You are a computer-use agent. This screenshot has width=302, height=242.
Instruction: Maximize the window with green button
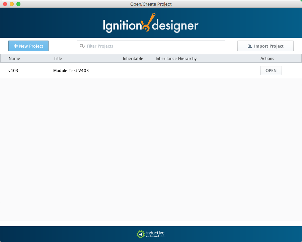pyautogui.click(x=18, y=4)
